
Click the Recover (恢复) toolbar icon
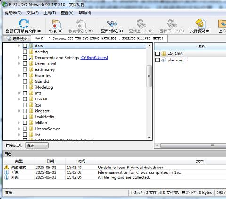(x=56, y=24)
